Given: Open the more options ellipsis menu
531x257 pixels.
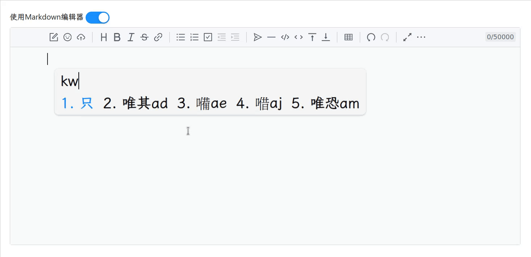Looking at the screenshot, I should pyautogui.click(x=421, y=37).
